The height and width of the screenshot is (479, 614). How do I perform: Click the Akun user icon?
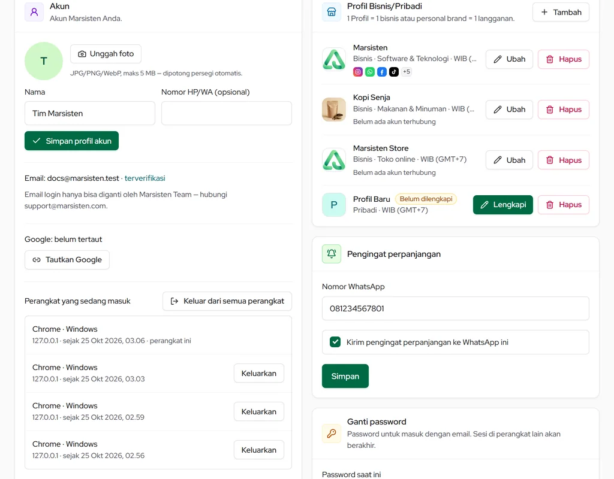tap(34, 12)
